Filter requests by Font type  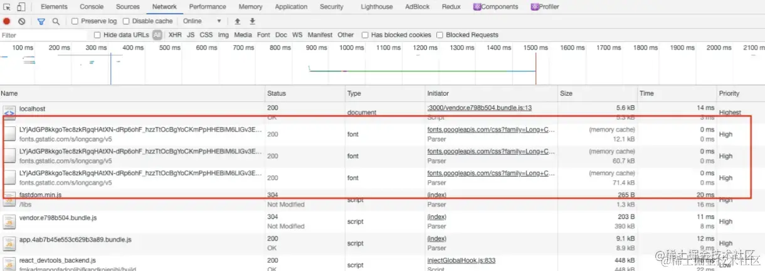coord(263,35)
